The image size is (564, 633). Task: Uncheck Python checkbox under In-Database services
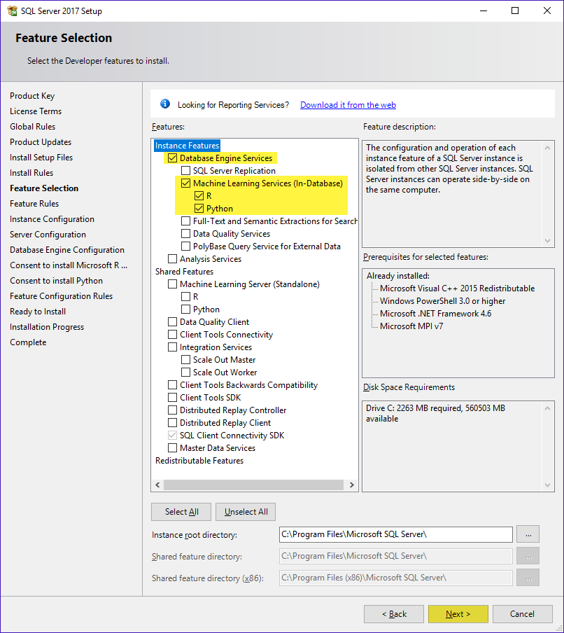(199, 208)
